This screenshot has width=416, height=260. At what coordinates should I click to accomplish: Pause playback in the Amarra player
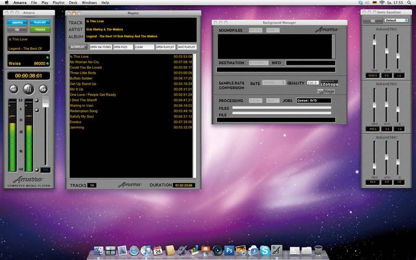pyautogui.click(x=29, y=89)
